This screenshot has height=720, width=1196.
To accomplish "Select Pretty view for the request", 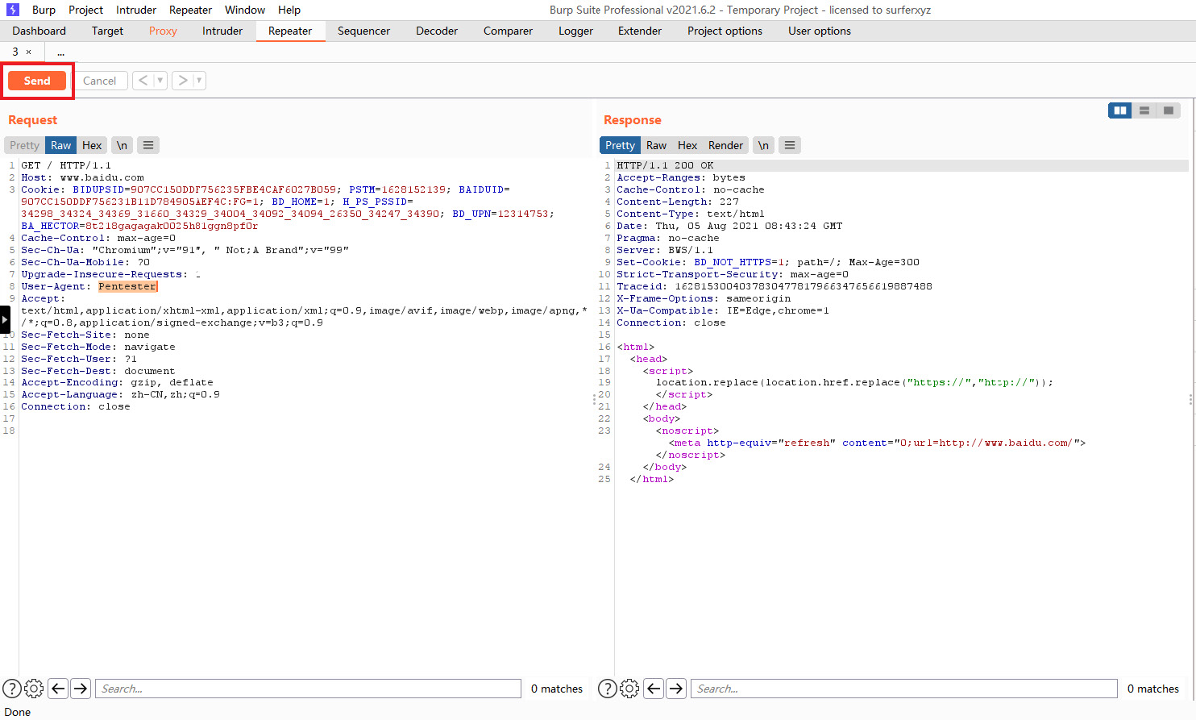I will pyautogui.click(x=24, y=145).
